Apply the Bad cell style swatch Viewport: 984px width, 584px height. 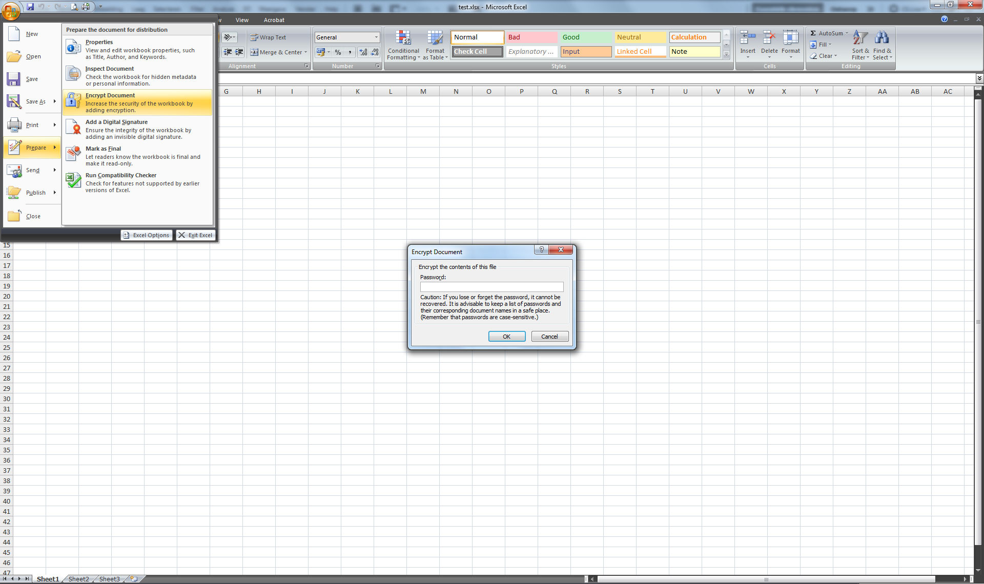click(531, 37)
